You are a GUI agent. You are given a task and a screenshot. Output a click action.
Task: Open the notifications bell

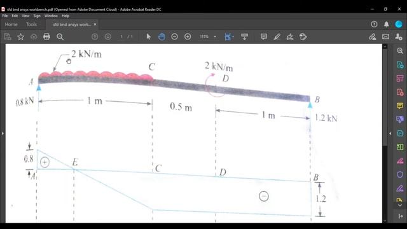[x=386, y=24]
